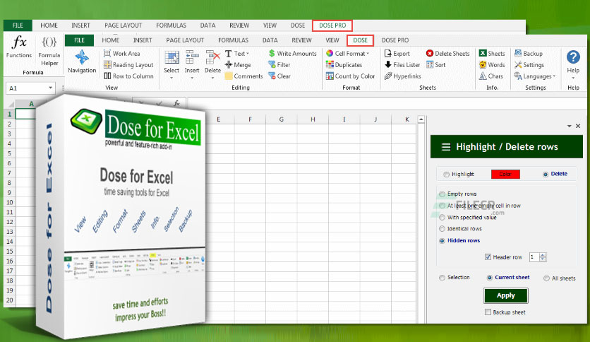The image size is (590, 342).
Task: Select the Highlight radio option
Action: (446, 175)
